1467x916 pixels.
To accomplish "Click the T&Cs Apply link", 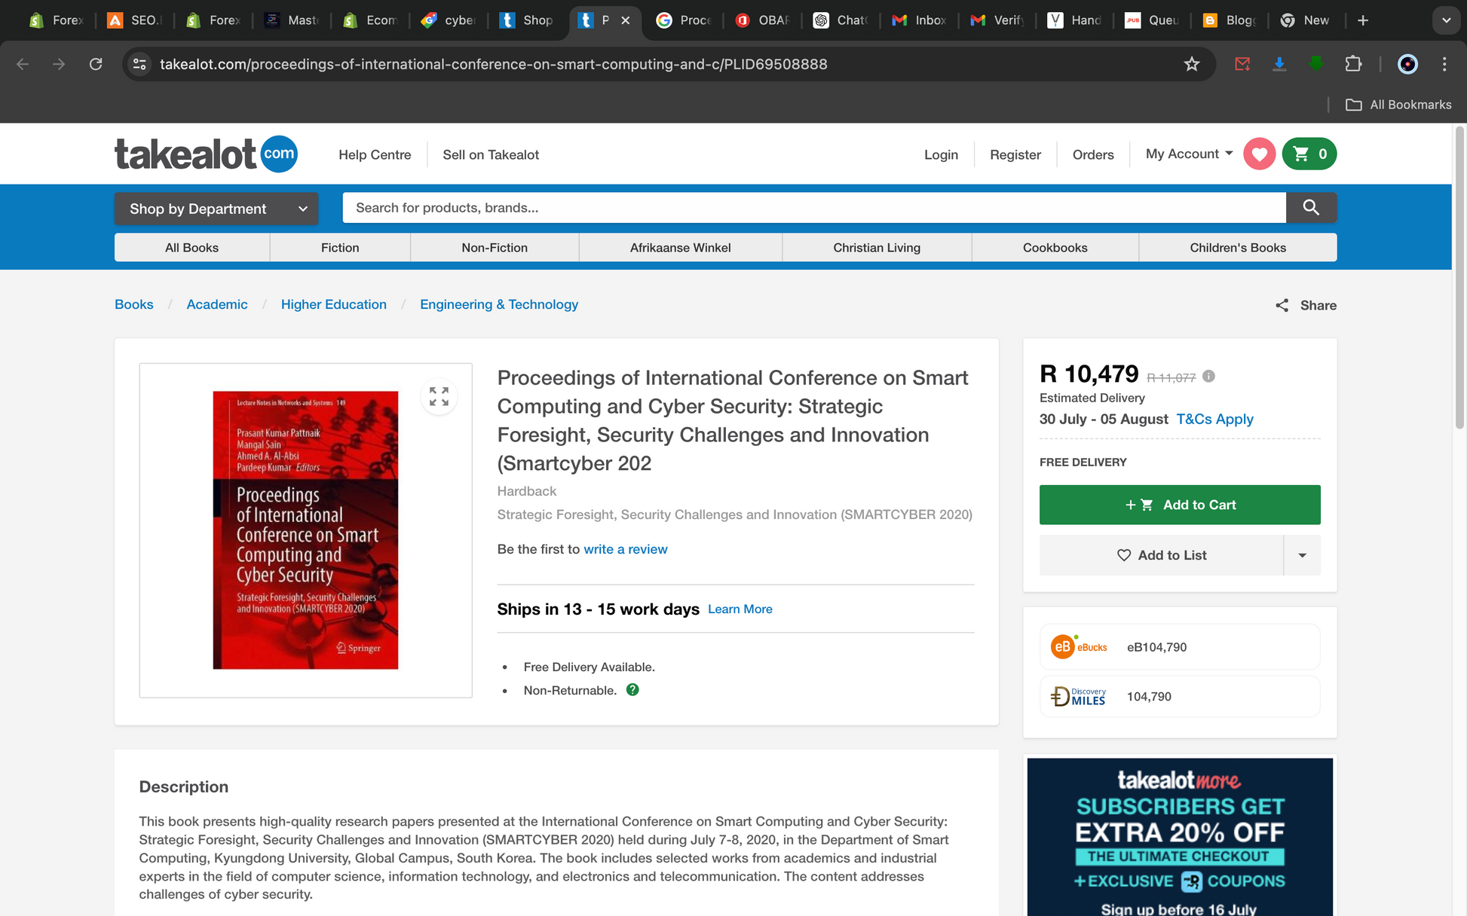I will [x=1214, y=419].
